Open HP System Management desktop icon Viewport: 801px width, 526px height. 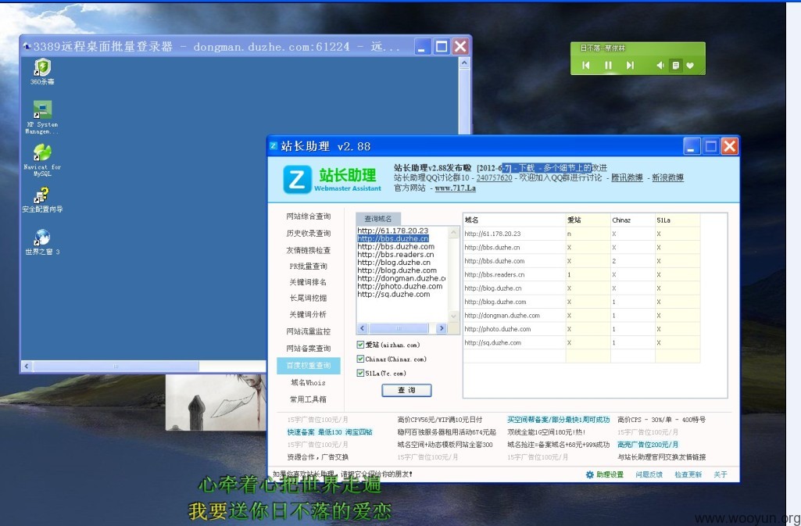[x=42, y=117]
